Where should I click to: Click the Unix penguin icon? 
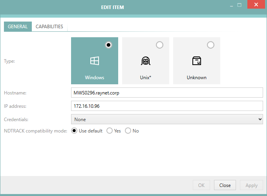click(146, 61)
